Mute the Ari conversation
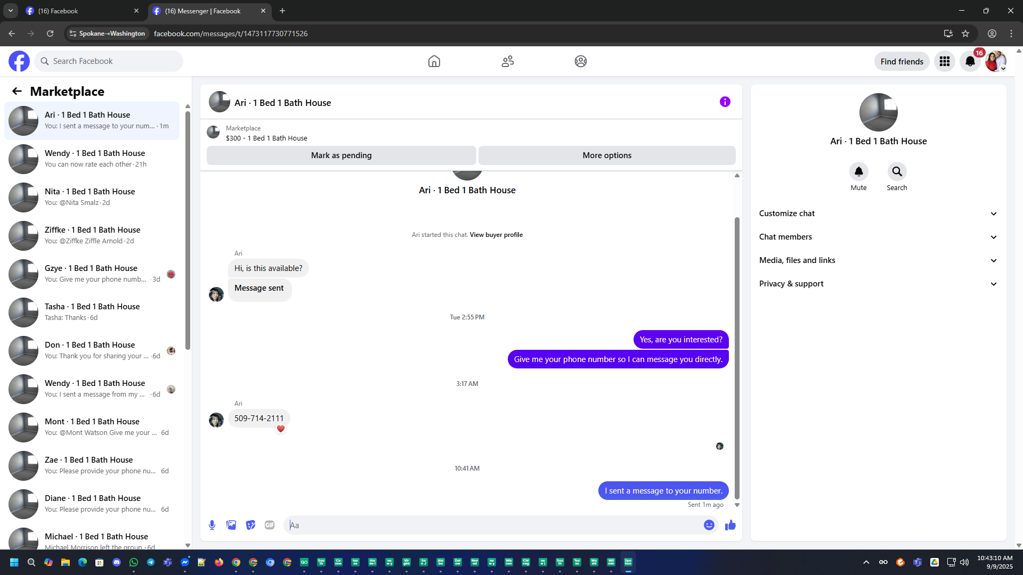Screen dimensions: 1023x575 click(x=858, y=172)
